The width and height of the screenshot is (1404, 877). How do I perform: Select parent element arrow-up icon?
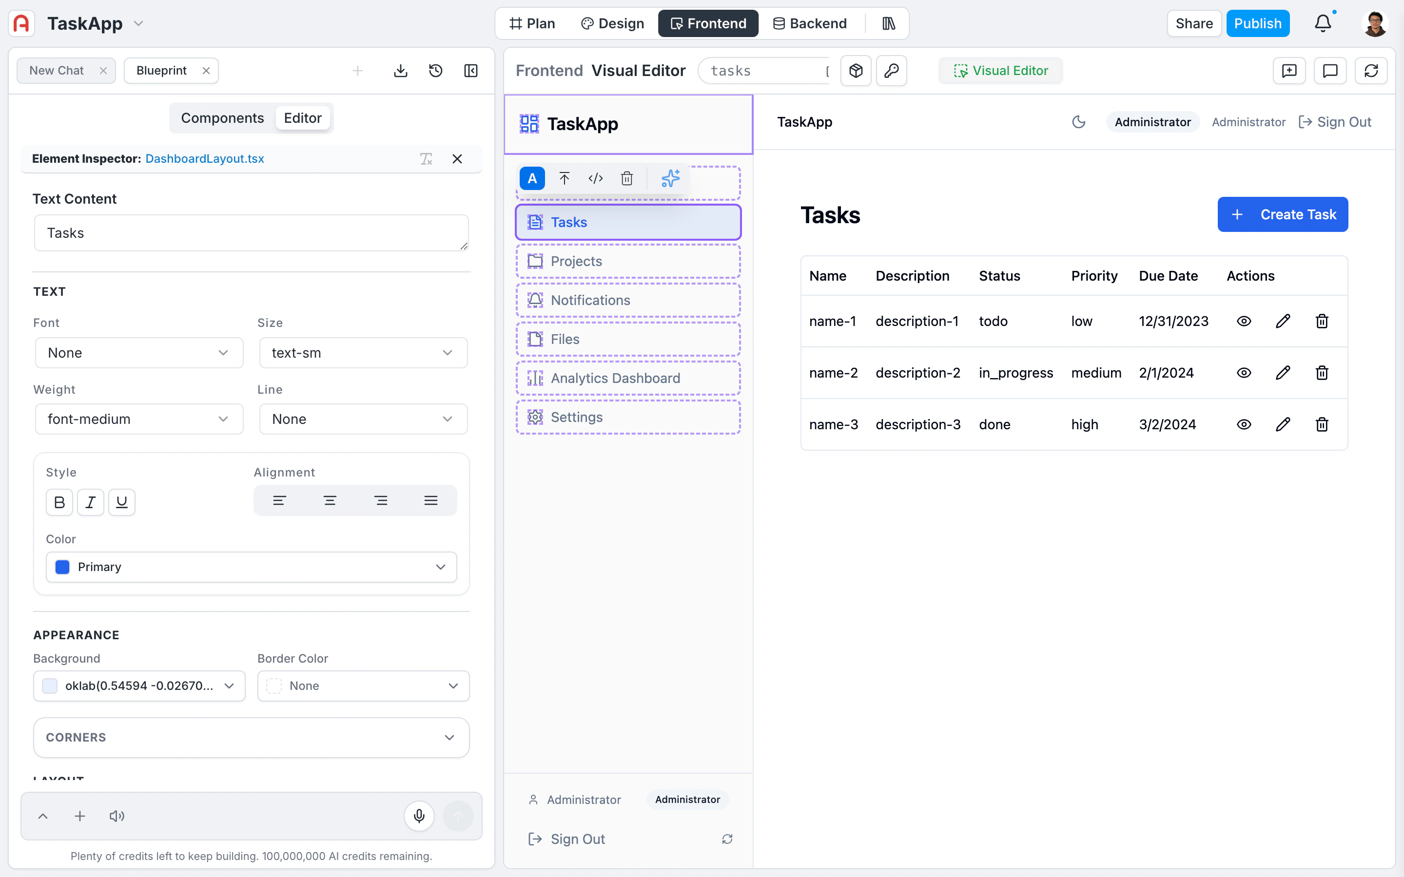(x=564, y=179)
